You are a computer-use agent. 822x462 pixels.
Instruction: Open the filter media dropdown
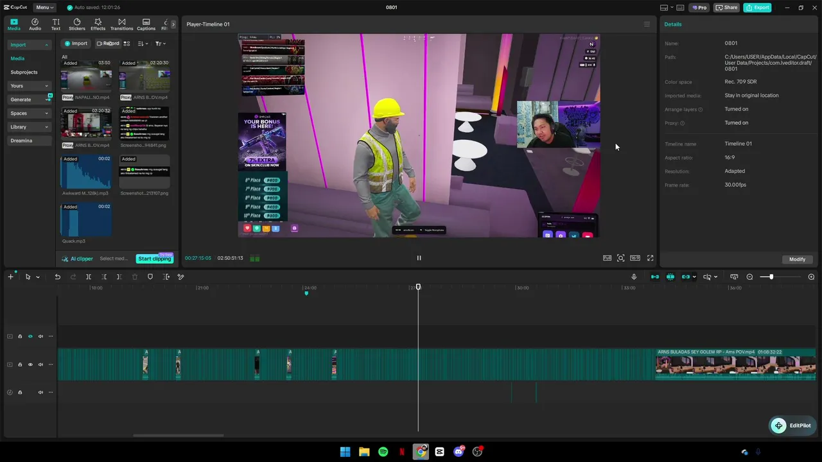click(160, 44)
